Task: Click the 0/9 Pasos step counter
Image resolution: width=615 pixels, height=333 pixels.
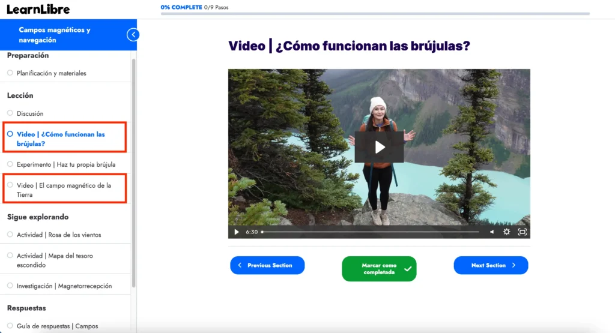Action: [216, 7]
